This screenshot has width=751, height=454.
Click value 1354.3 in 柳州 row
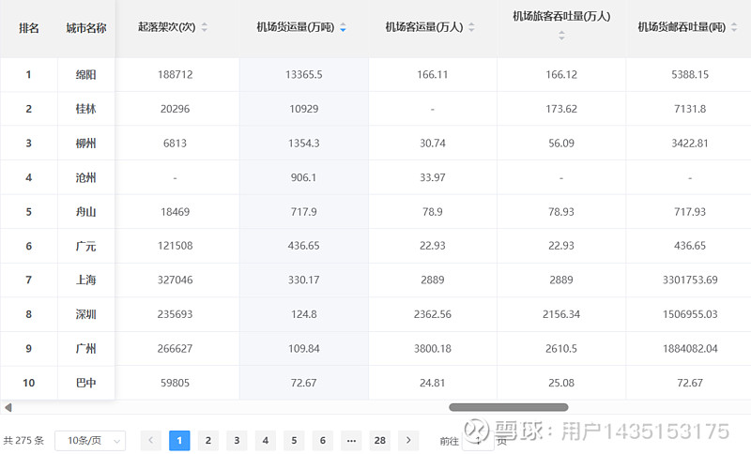tap(303, 143)
